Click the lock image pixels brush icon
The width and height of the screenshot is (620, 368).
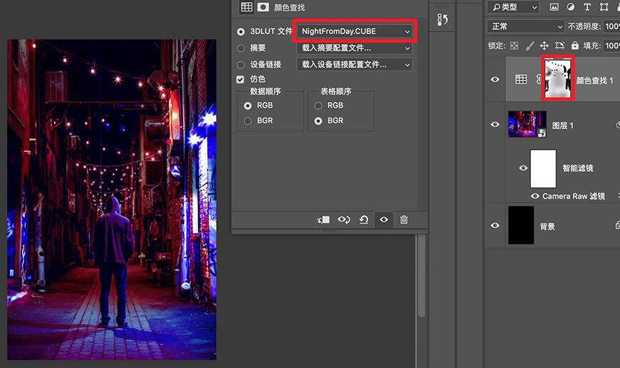[x=529, y=45]
